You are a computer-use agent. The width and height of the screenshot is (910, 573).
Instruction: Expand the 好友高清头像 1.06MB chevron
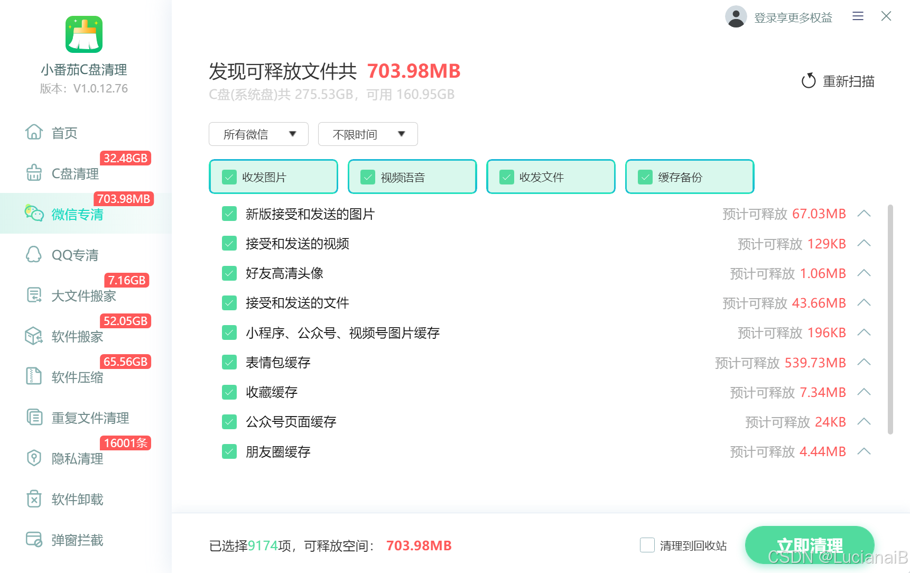point(864,273)
